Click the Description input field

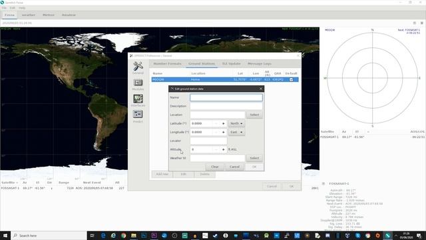226,106
